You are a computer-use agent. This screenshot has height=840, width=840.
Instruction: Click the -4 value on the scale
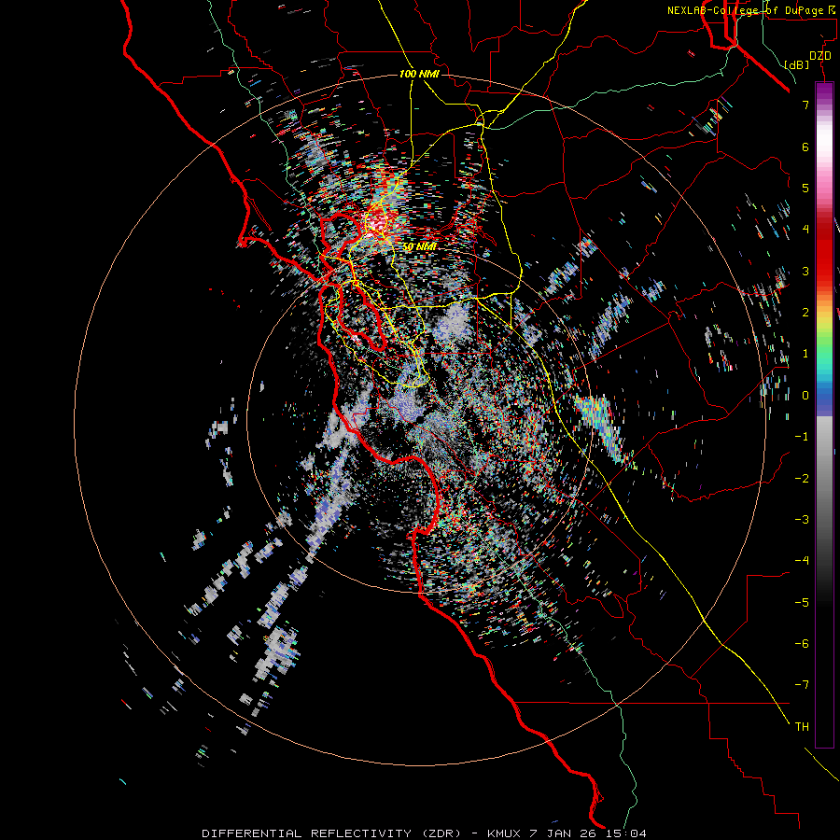coord(802,560)
